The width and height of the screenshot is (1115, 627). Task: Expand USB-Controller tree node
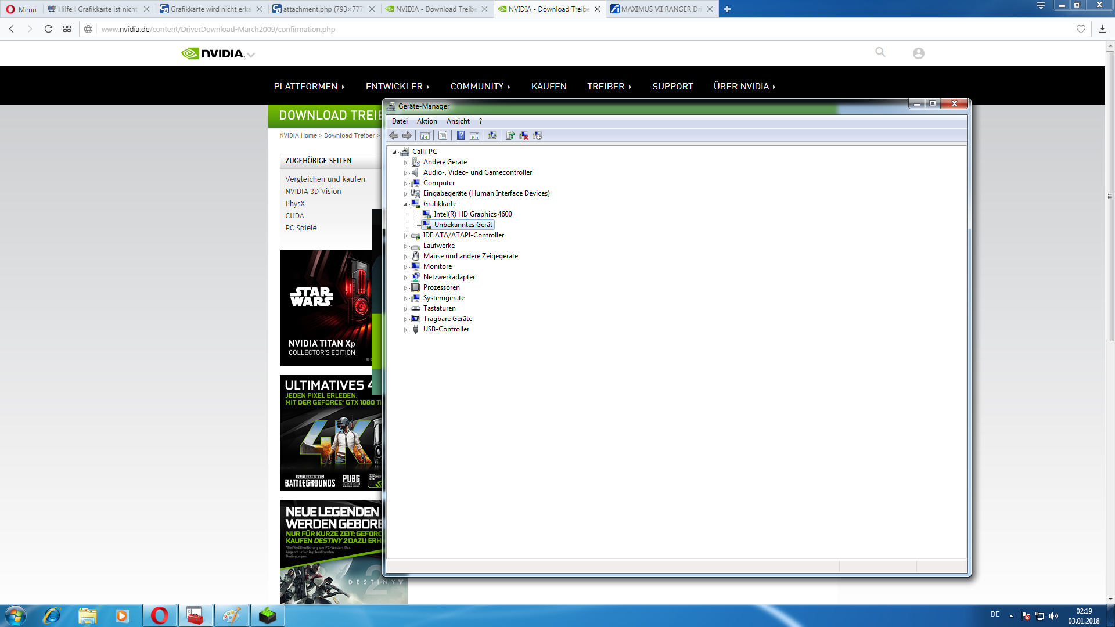pos(405,330)
